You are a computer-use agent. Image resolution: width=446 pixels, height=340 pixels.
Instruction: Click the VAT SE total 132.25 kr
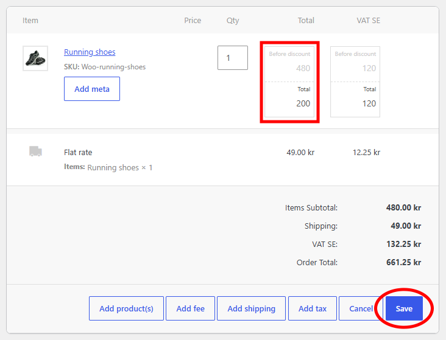click(403, 244)
